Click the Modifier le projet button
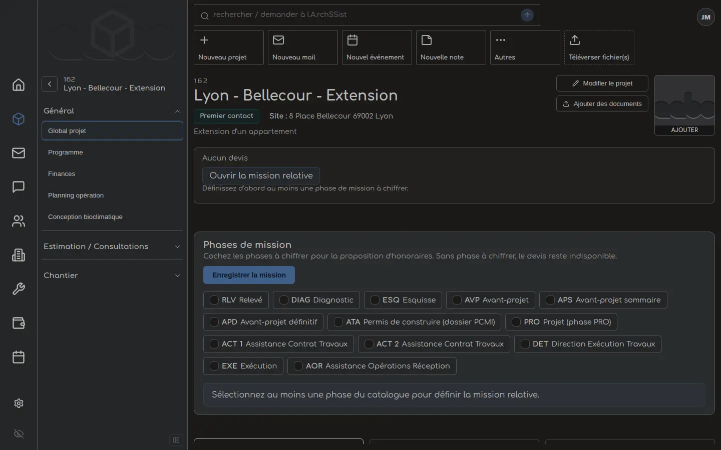 pos(602,83)
